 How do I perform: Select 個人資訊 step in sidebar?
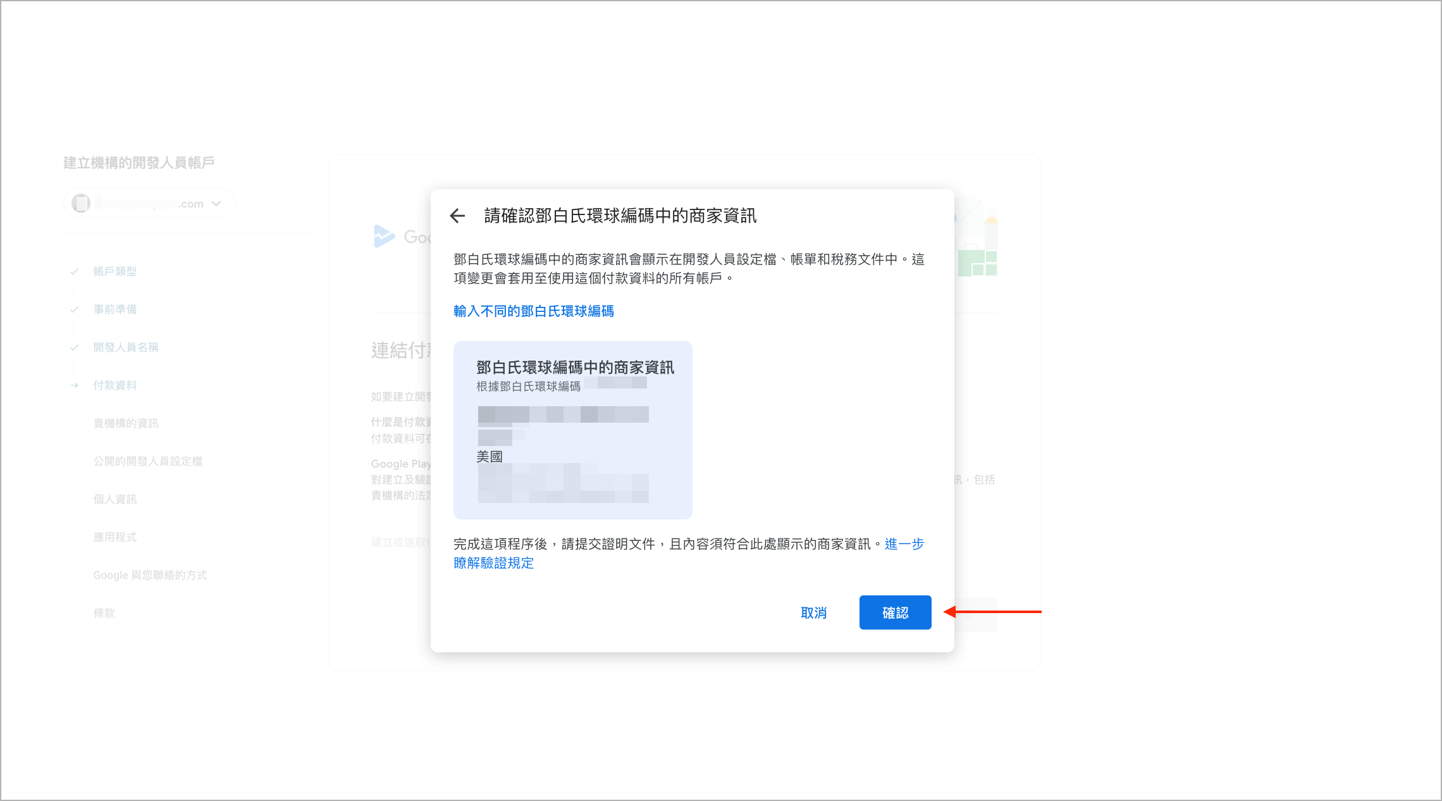[x=115, y=499]
